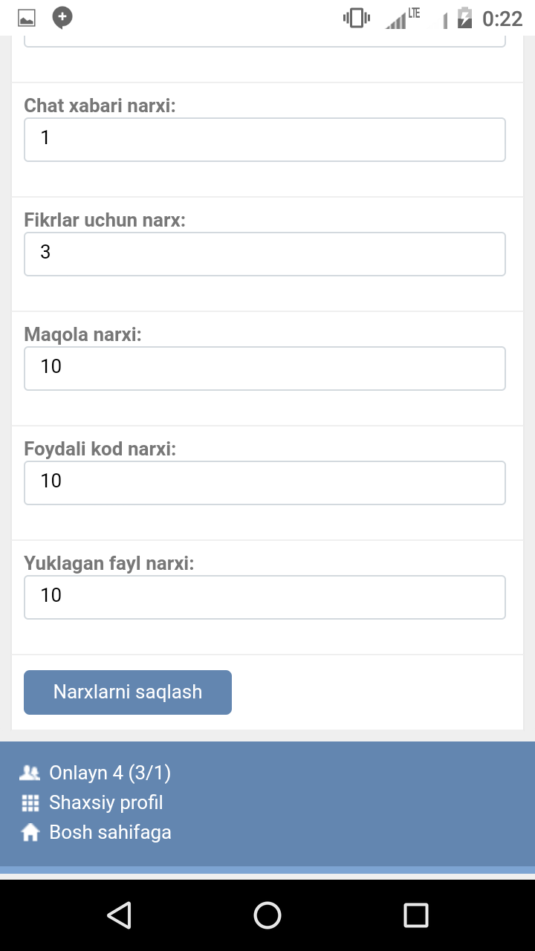Click the Narxlarni saqlash button
The image size is (535, 951).
click(x=128, y=692)
